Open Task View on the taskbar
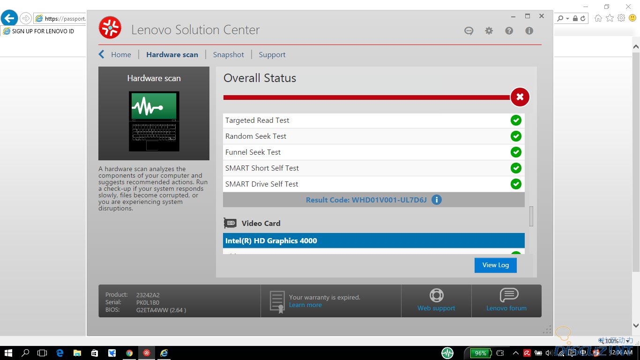Viewport: 640px width, 360px height. click(x=42, y=353)
